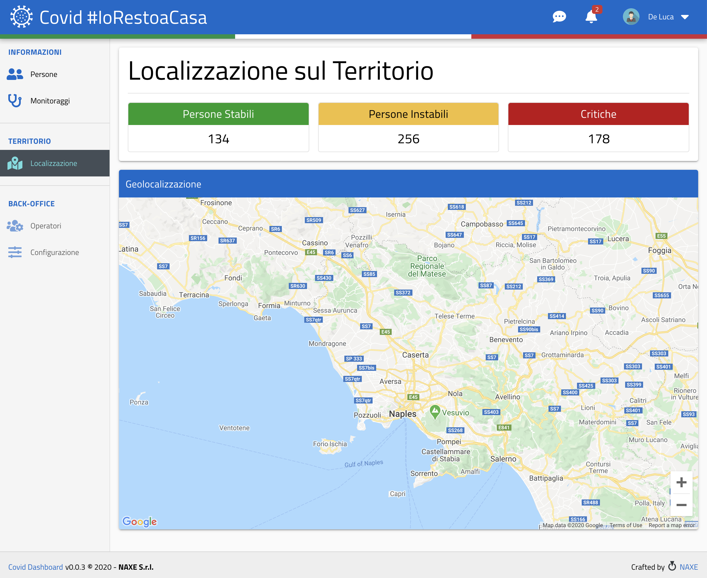The image size is (707, 578).
Task: Expand the De Luca user dropdown arrow
Action: pyautogui.click(x=685, y=17)
